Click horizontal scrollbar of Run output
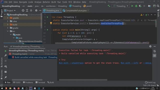Viewport: 160px width, 90px height. (83, 80)
